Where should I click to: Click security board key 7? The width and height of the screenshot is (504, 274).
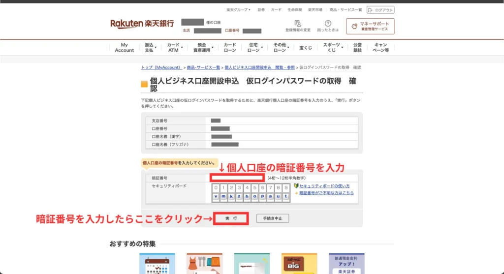point(270,187)
